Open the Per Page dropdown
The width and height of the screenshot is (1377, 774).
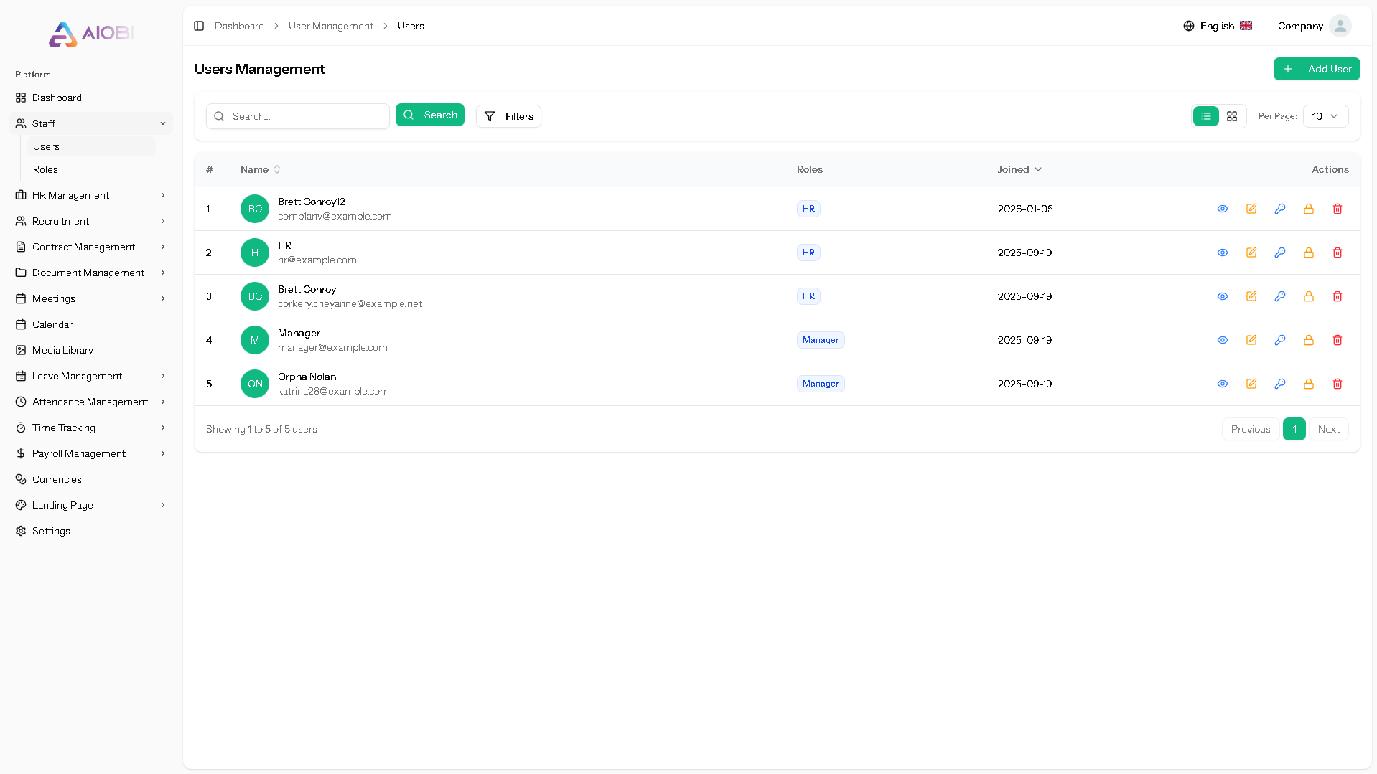1325,115
